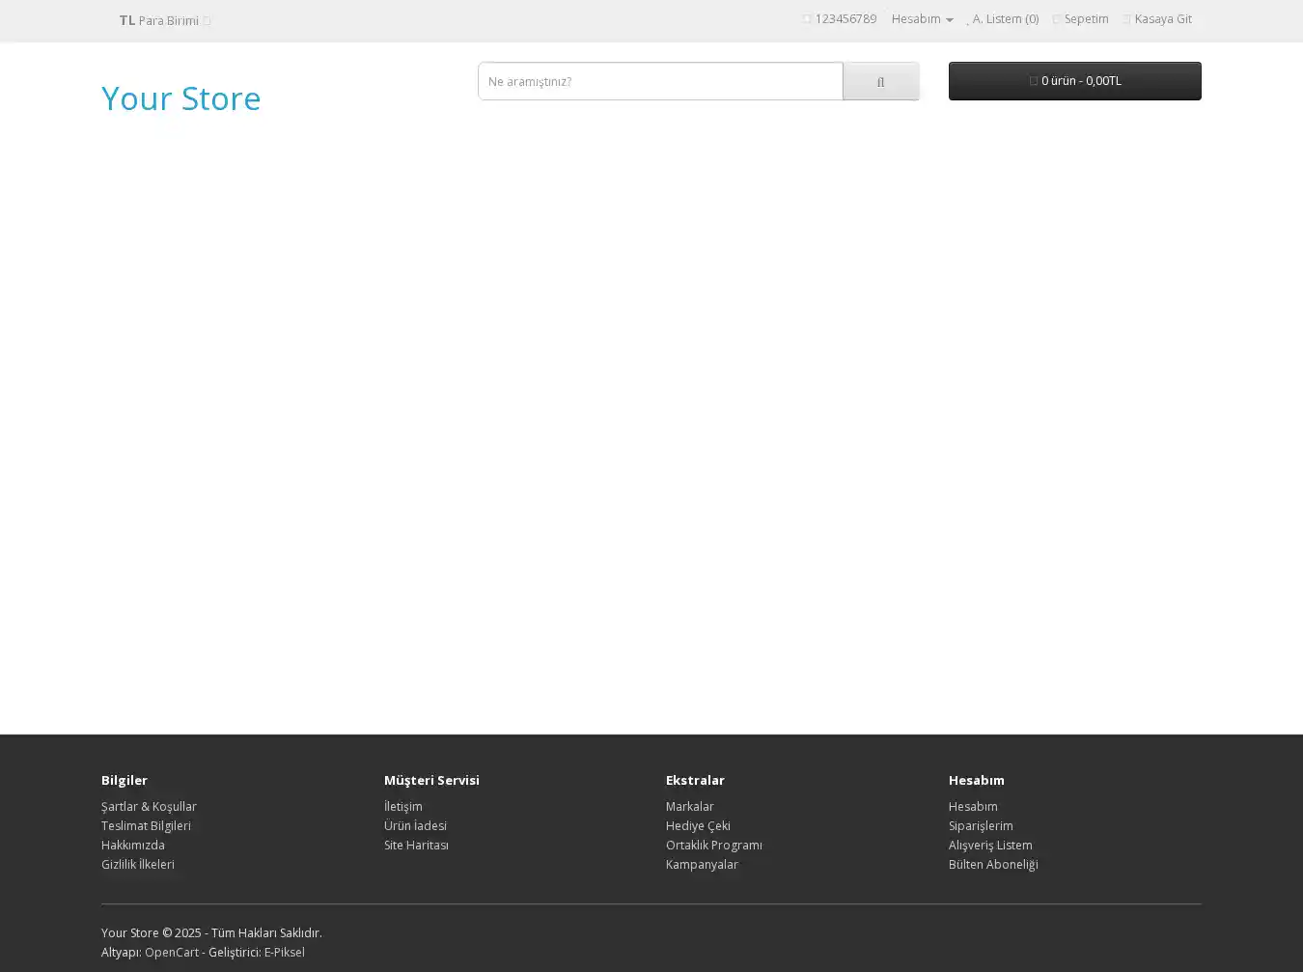Click the cart icon beside Sepetim
This screenshot has width=1303, height=972.
tap(1056, 19)
